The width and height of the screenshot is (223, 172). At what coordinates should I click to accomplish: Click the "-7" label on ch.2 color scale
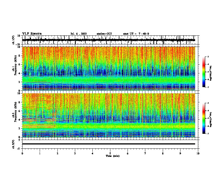[208, 133]
